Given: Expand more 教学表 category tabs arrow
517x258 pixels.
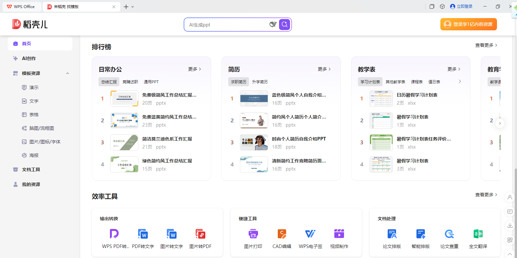Looking at the screenshot, I should click(x=460, y=82).
